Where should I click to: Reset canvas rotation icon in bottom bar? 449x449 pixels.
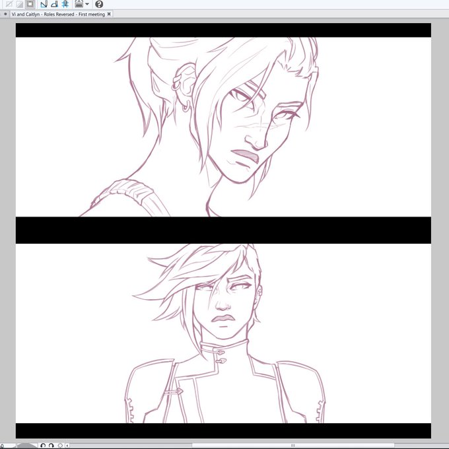click(60, 446)
